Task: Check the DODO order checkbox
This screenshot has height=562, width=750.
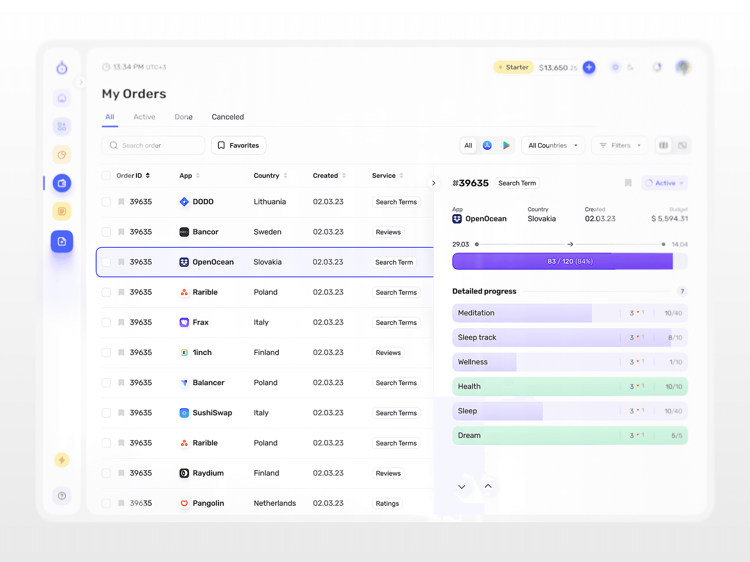Action: coord(106,202)
